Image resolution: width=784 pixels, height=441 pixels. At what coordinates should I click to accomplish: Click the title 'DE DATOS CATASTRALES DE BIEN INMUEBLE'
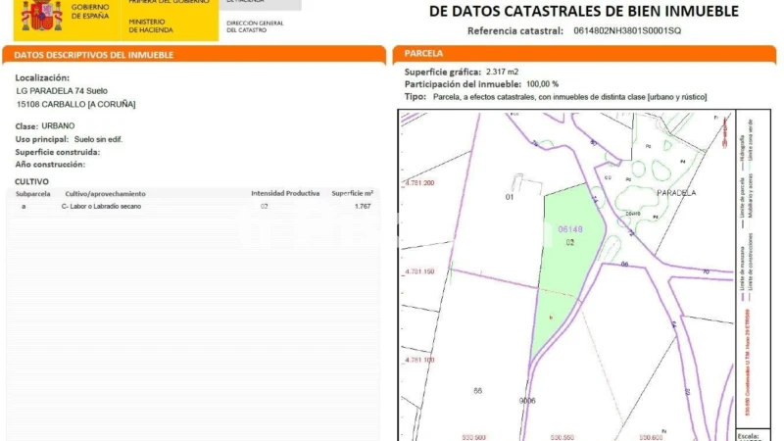583,11
